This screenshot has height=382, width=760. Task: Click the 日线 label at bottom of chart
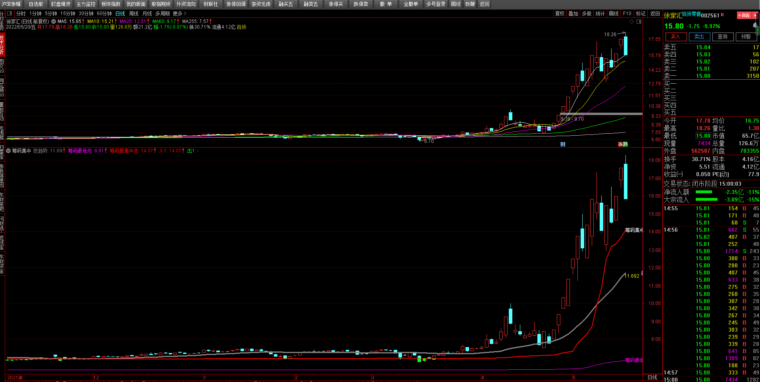652,377
